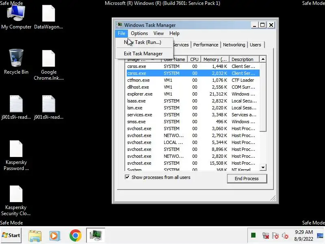Image resolution: width=325 pixels, height=244 pixels.
Task: Click the muted volume tray icon
Action: 285,235
